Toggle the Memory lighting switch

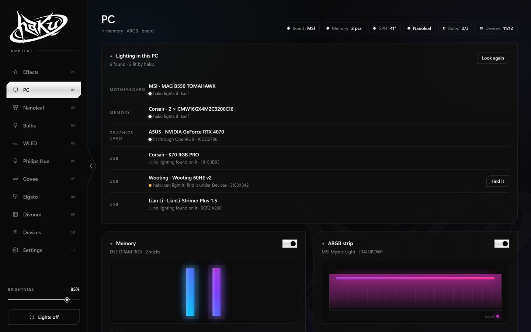tap(290, 243)
